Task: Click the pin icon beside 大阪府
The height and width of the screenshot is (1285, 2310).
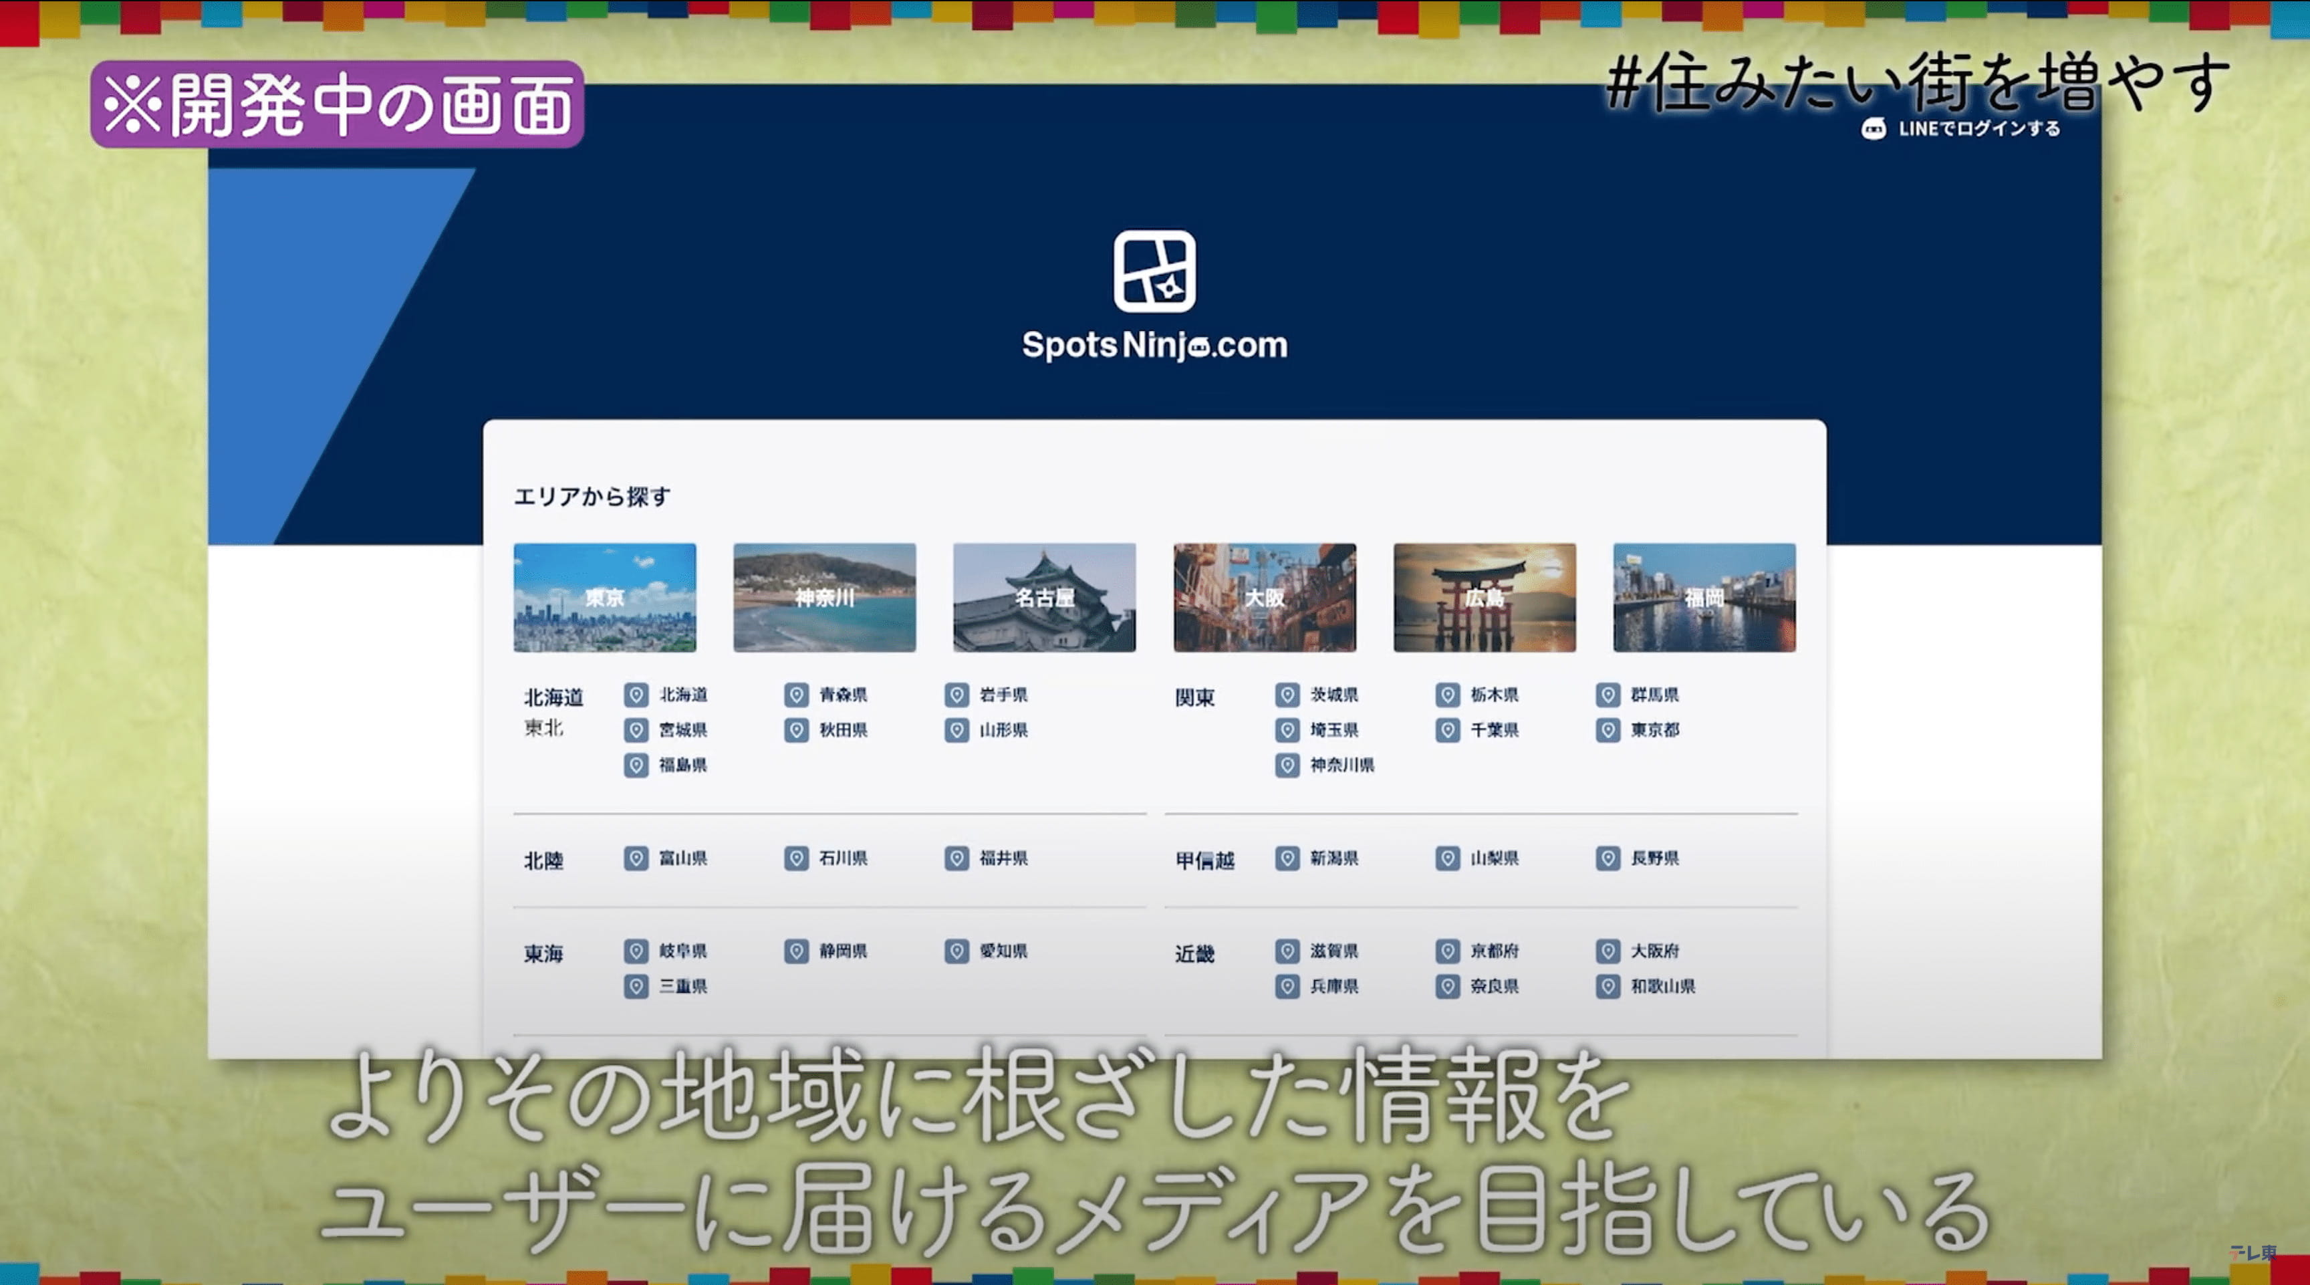Action: pos(1608,951)
